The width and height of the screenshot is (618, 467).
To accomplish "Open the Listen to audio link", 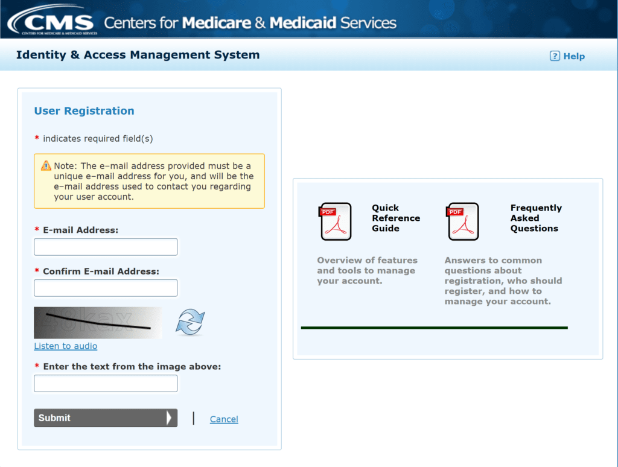I will coord(65,346).
